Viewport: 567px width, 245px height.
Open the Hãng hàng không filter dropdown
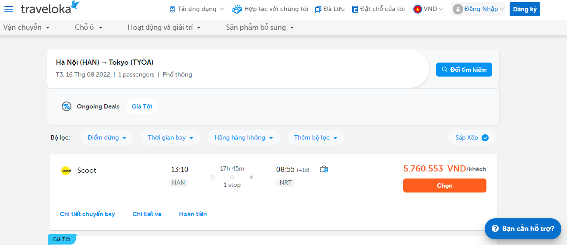click(x=243, y=137)
